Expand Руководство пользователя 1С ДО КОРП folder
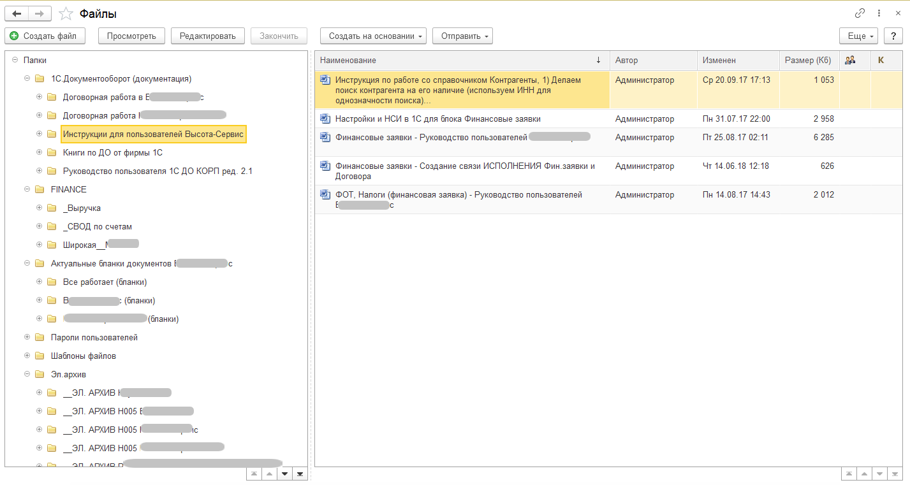910x485 pixels. tap(39, 171)
